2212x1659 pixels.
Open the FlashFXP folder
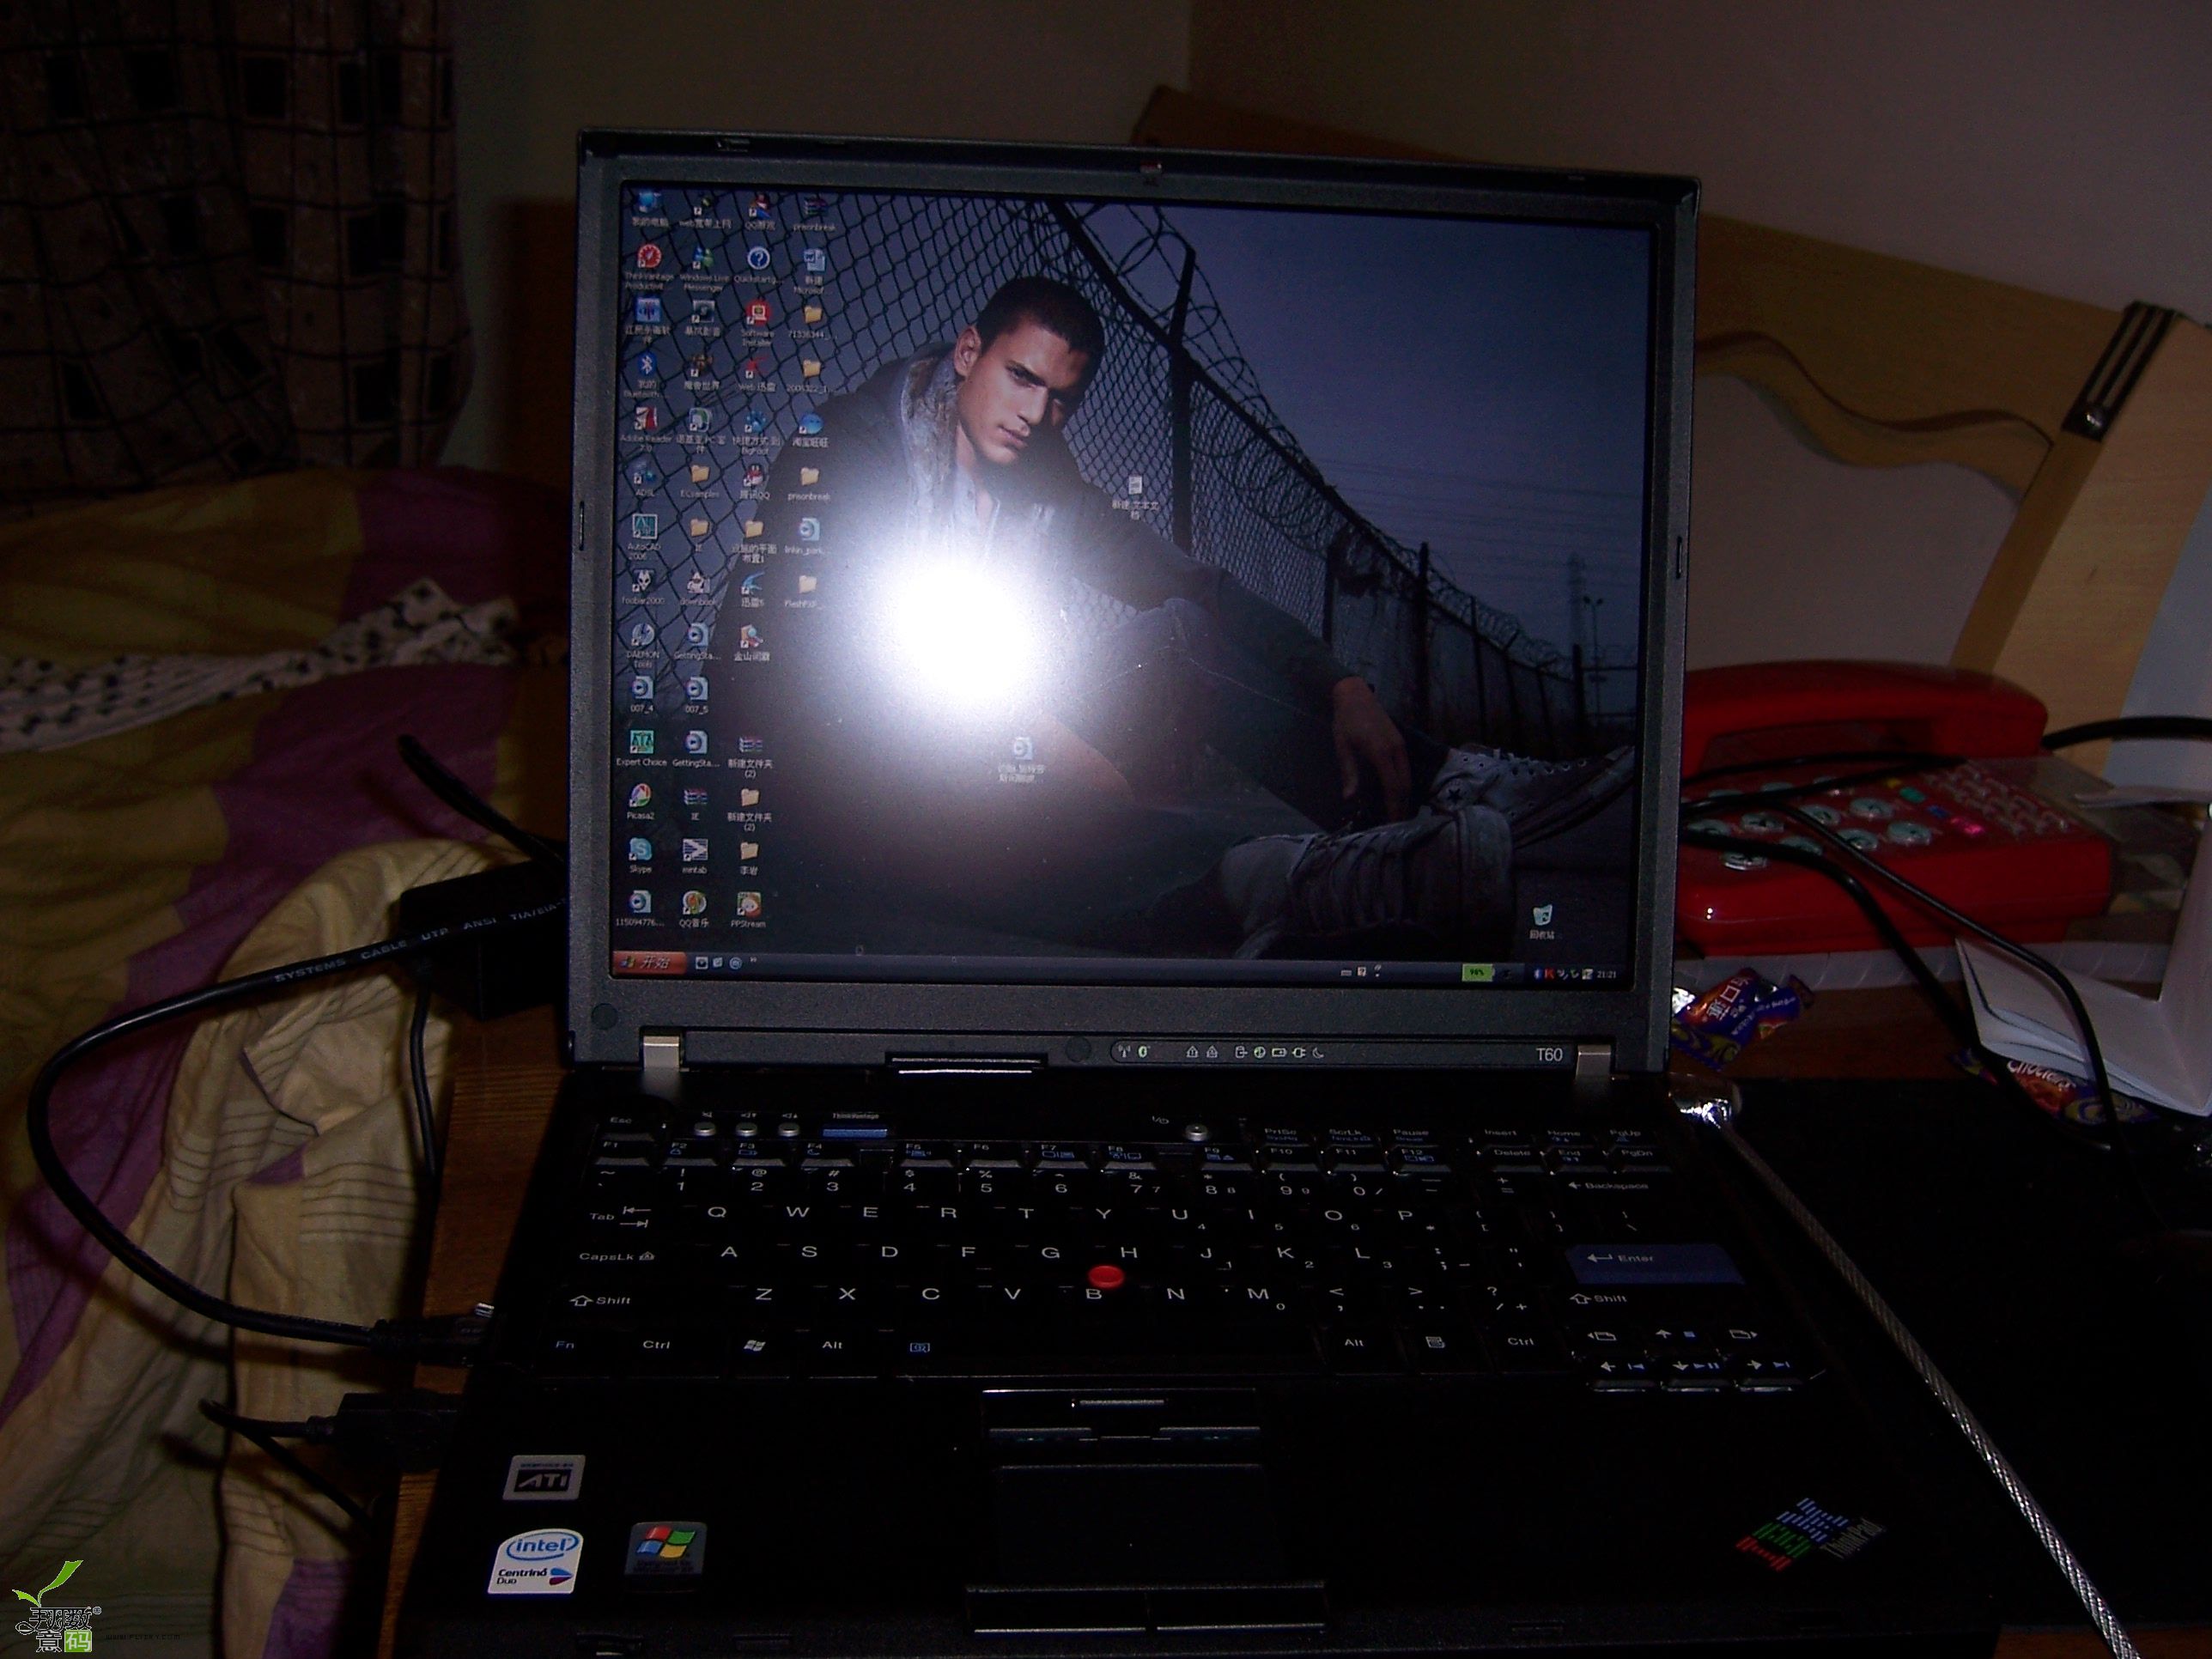[x=806, y=590]
